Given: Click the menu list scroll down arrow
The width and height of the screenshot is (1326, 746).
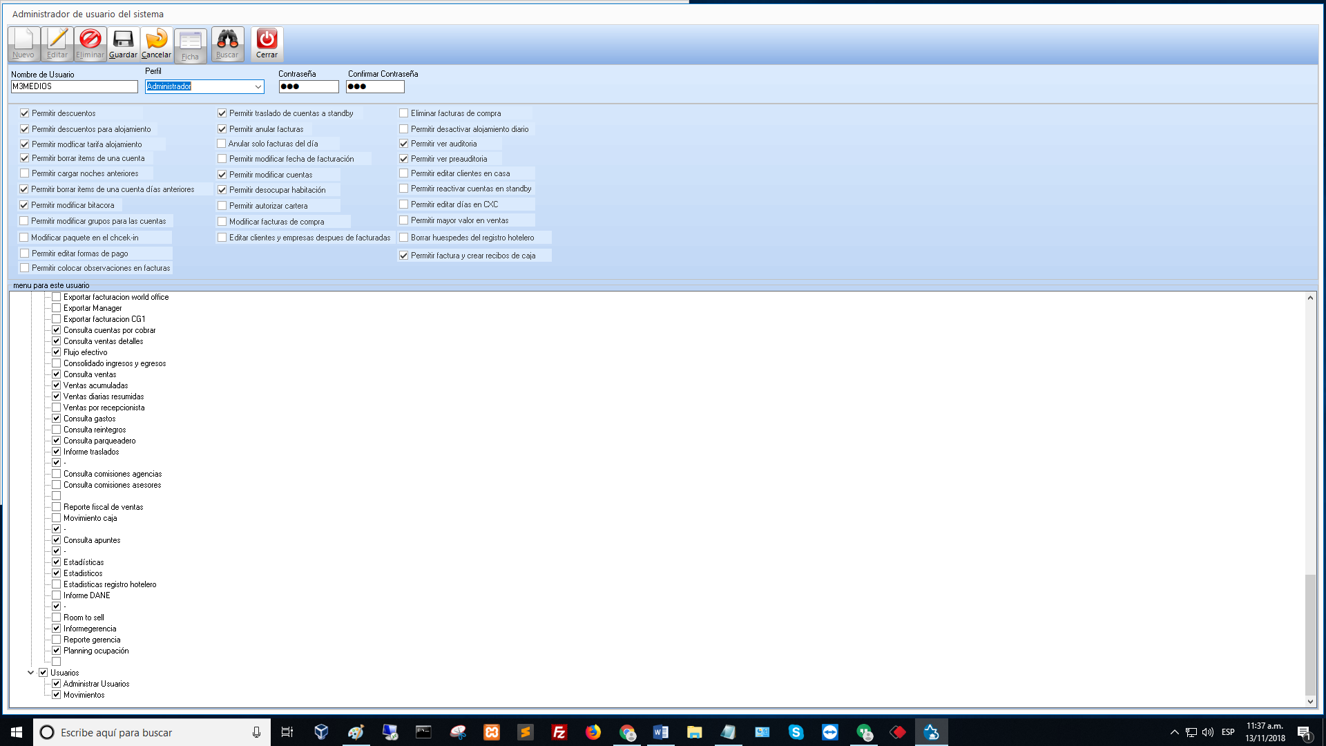Looking at the screenshot, I should tap(1310, 702).
